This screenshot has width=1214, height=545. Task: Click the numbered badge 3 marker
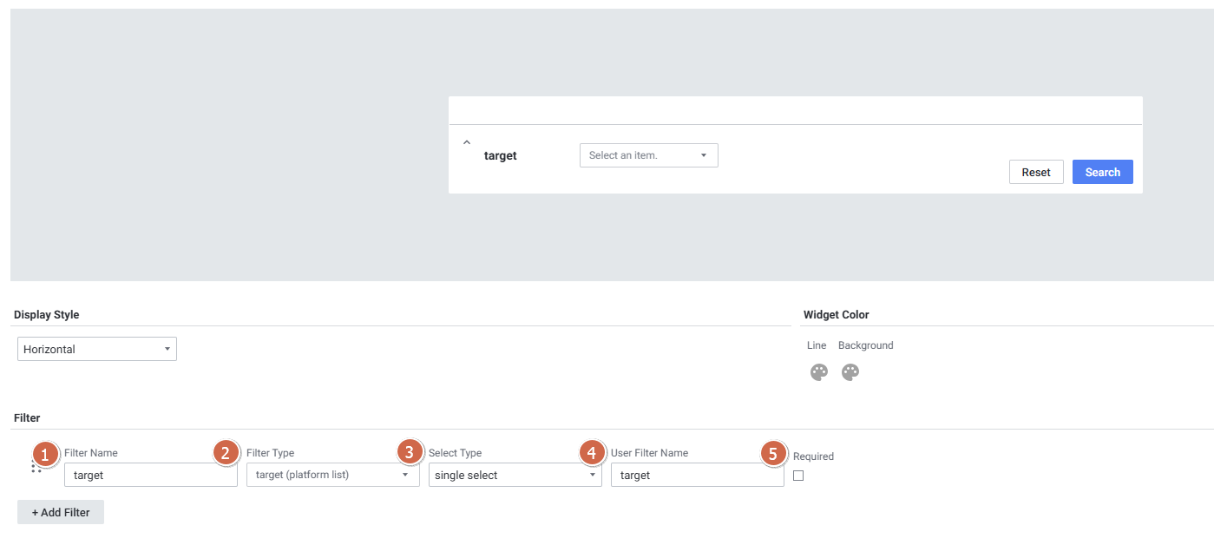coord(410,452)
